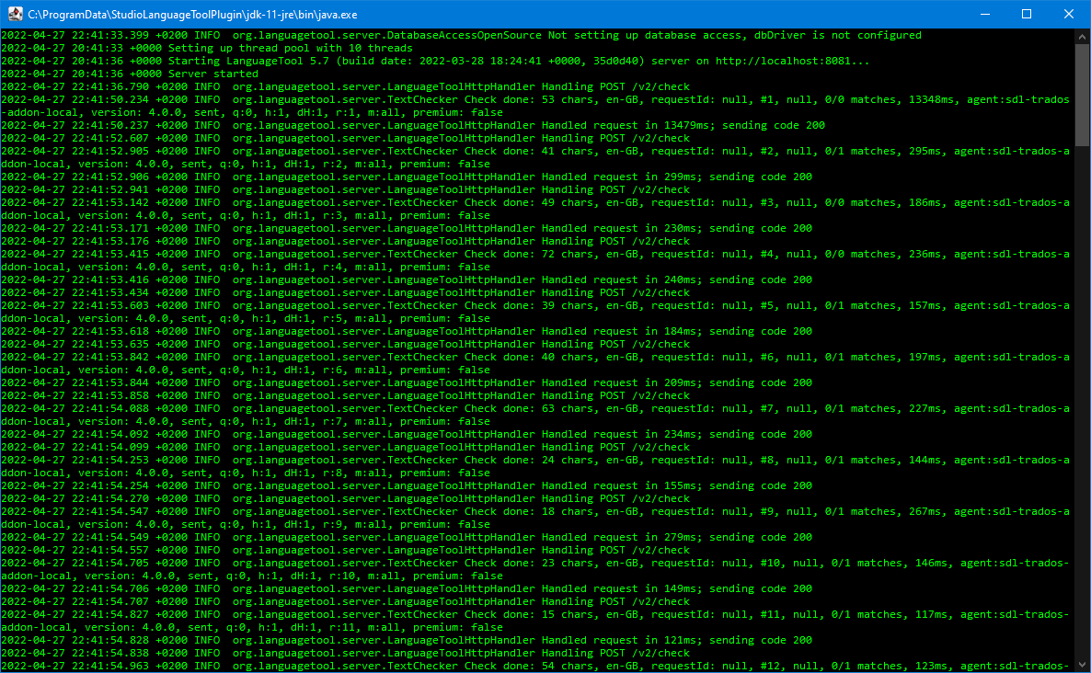Maximize the java.exe console window

[1027, 14]
